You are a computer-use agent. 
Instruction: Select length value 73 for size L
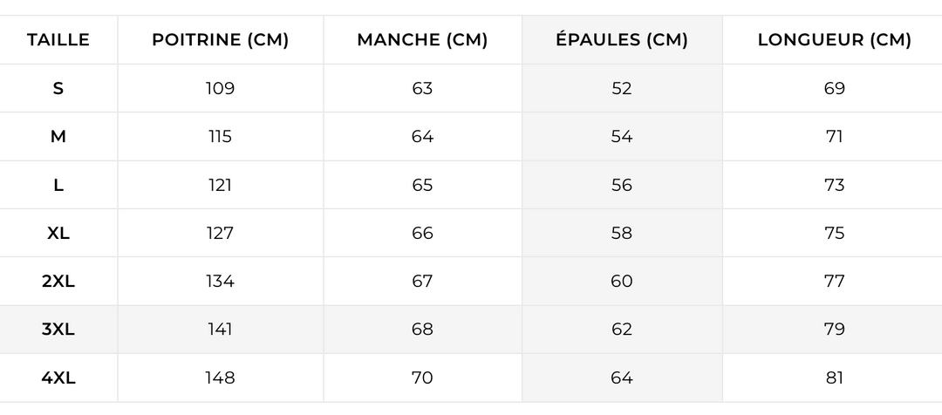tap(834, 185)
